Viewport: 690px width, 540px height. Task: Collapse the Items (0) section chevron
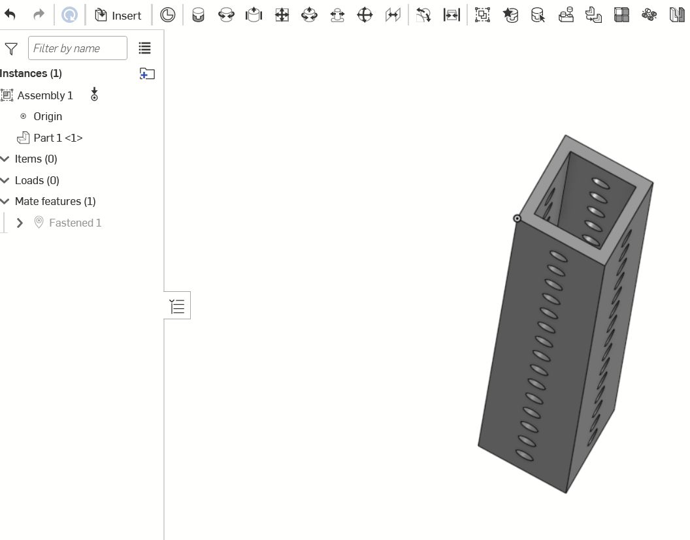[x=5, y=159]
